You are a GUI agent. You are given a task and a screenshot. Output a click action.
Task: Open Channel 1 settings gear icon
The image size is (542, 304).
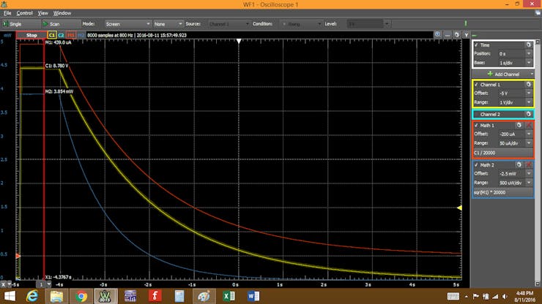tap(529, 85)
